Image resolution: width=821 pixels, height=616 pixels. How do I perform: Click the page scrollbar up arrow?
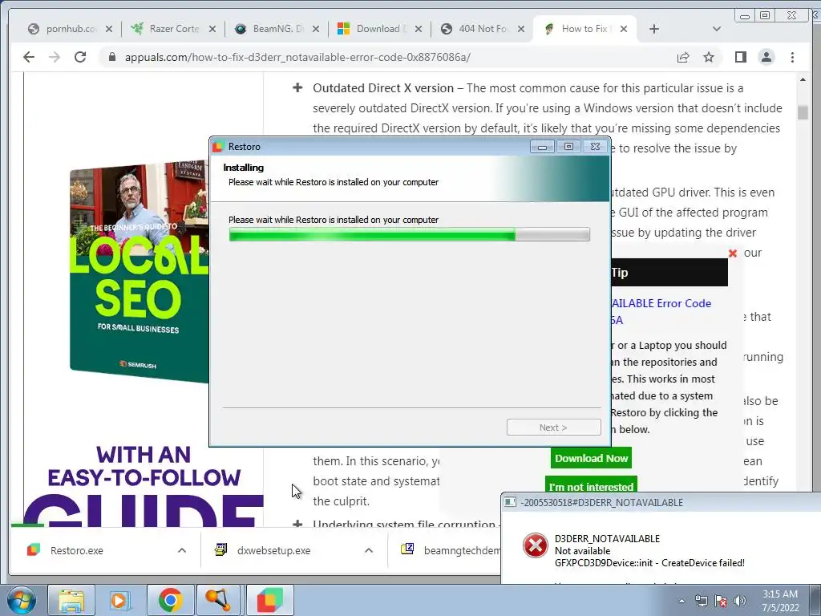(803, 80)
